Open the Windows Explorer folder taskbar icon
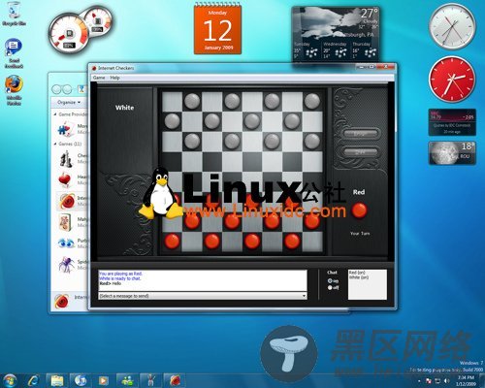The width and height of the screenshot is (485, 388). (x=57, y=380)
